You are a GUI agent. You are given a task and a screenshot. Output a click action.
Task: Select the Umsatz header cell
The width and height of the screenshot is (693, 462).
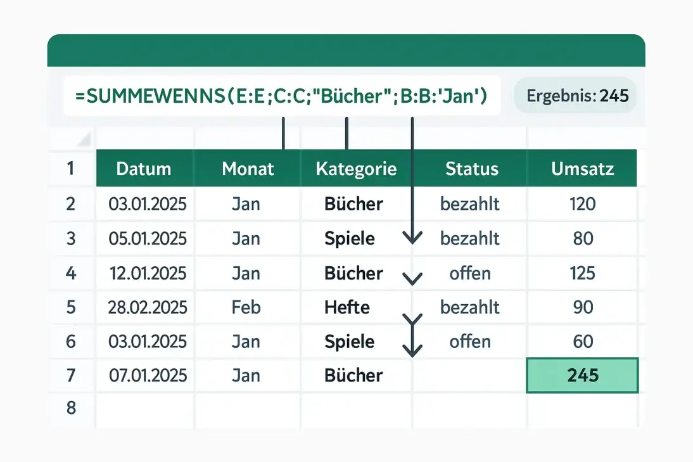tap(582, 169)
